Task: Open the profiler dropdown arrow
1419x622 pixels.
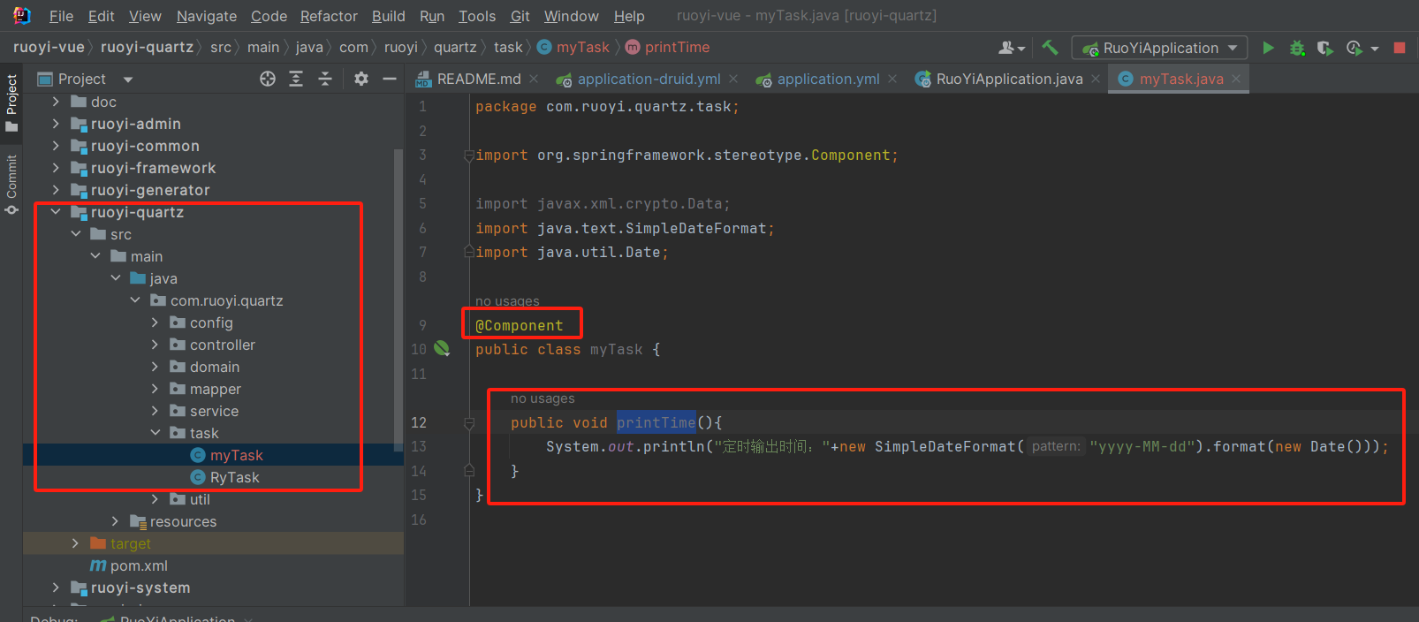Action: 1375,49
